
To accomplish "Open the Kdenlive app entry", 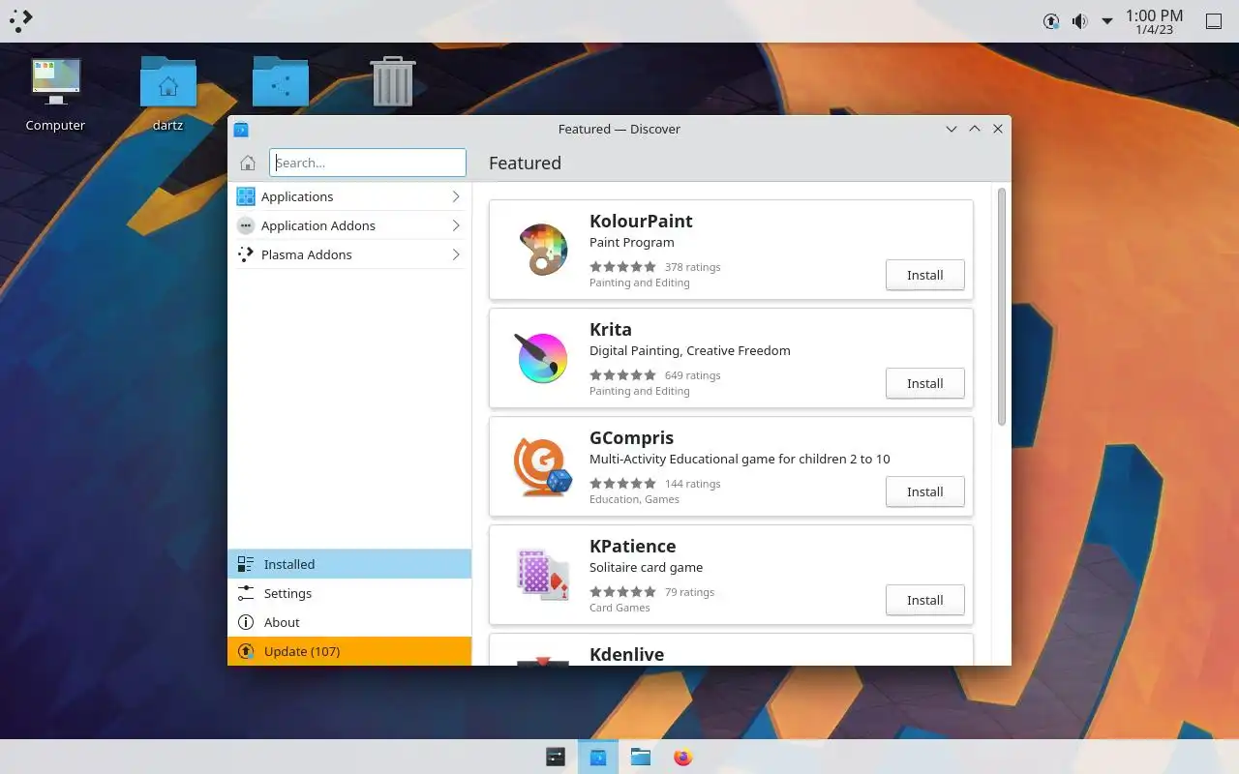I will (x=731, y=650).
